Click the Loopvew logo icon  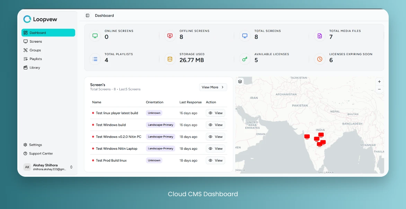coord(27,19)
